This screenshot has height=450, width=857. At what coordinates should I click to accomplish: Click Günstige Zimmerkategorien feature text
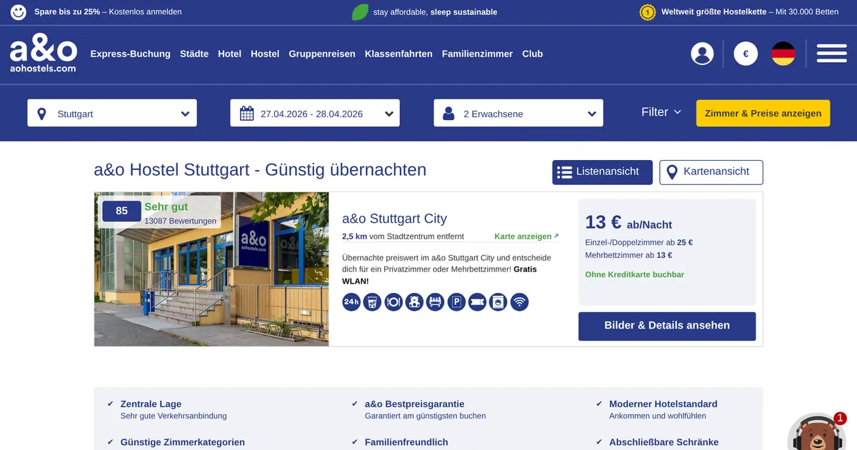pyautogui.click(x=183, y=442)
